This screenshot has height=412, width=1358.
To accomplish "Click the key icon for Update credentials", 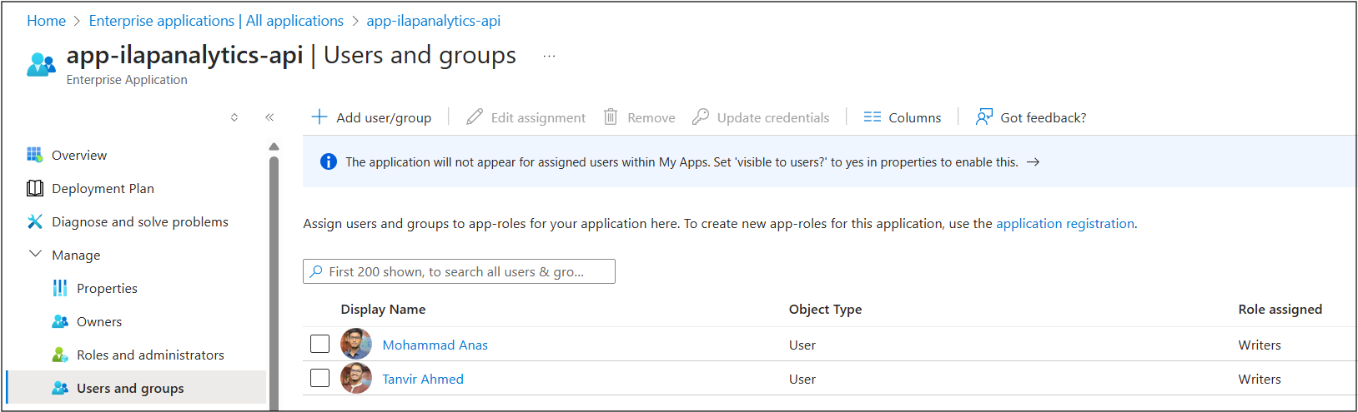I will (701, 117).
